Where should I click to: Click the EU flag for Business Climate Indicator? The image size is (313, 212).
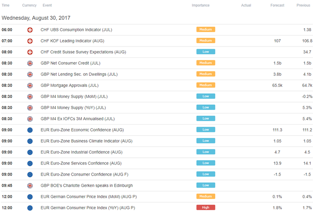(x=30, y=141)
